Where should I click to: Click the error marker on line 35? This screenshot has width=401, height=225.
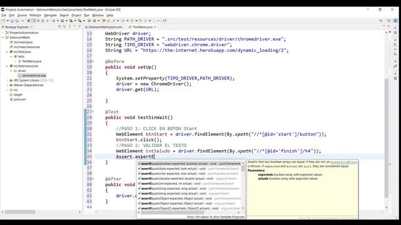(x=85, y=157)
